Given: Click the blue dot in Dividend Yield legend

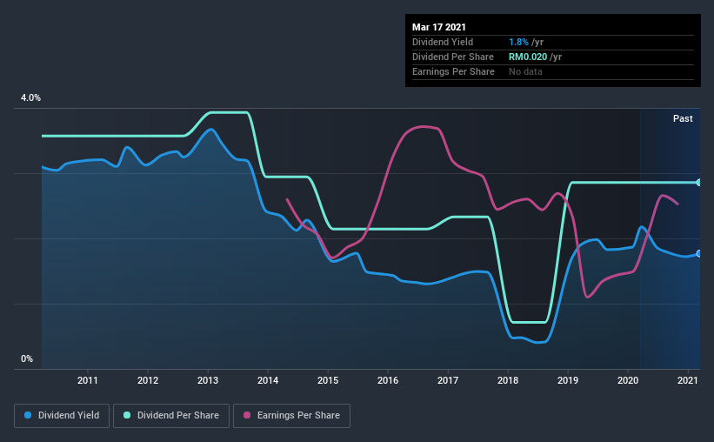Looking at the screenshot, I should 28,415.
